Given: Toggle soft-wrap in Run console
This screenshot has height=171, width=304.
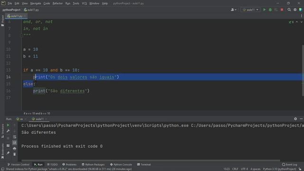Looking at the screenshot, I should [15, 137].
